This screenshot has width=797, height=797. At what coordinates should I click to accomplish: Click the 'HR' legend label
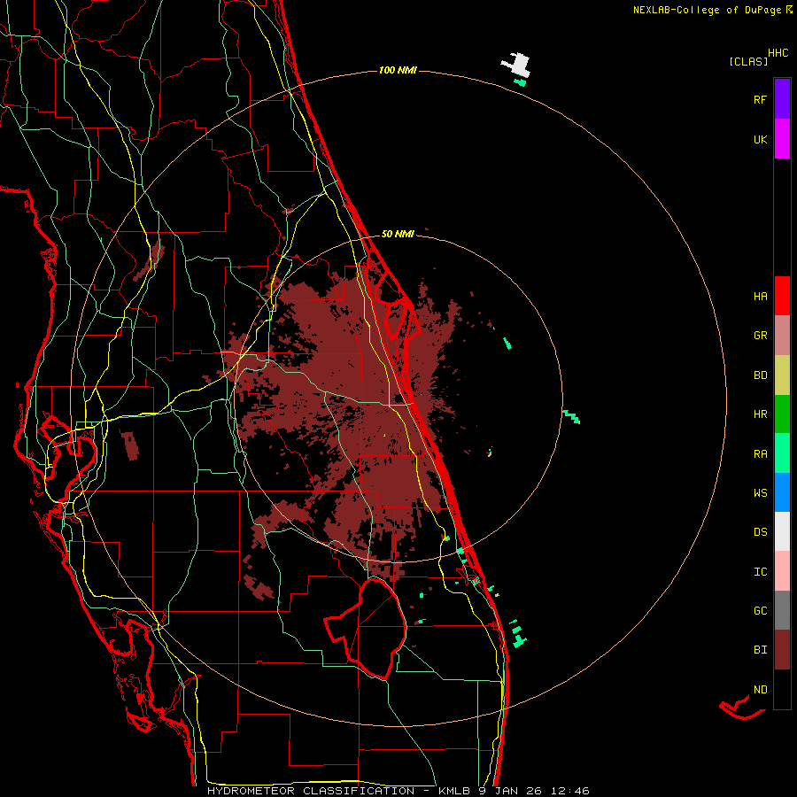pos(761,414)
